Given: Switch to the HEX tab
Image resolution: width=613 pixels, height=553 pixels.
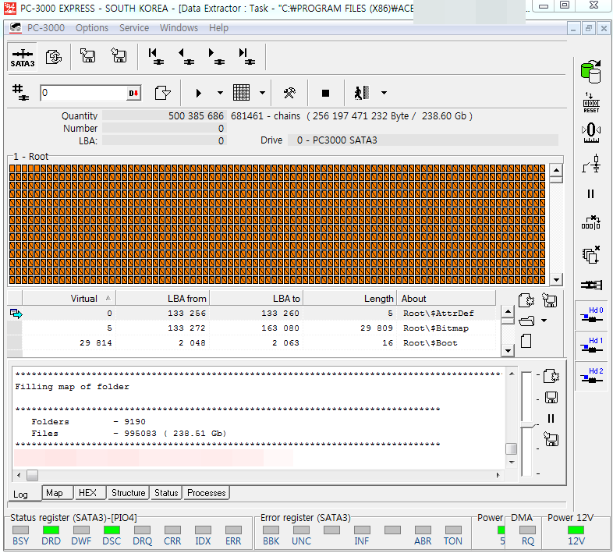Looking at the screenshot, I should [x=87, y=493].
